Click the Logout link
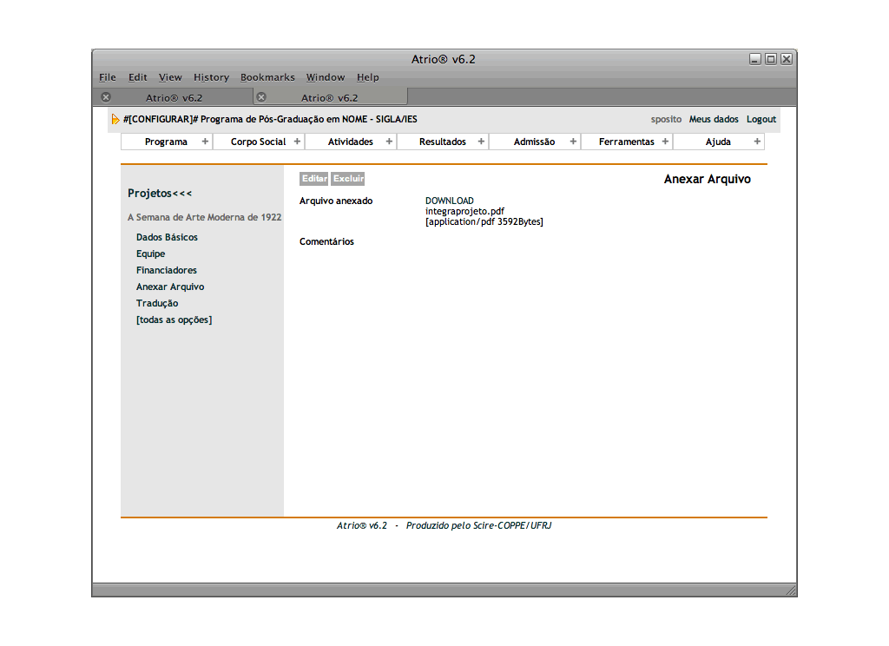889x646 pixels. [x=761, y=119]
